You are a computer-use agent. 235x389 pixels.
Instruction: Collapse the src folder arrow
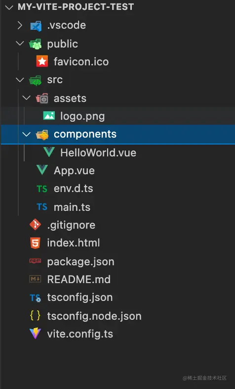pos(20,80)
